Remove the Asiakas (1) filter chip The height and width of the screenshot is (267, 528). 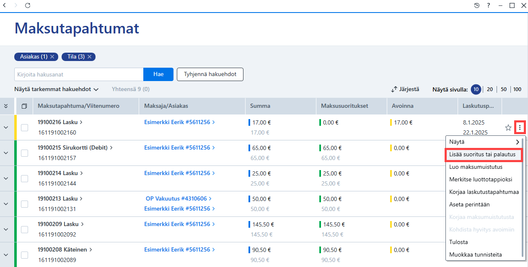pyautogui.click(x=52, y=56)
